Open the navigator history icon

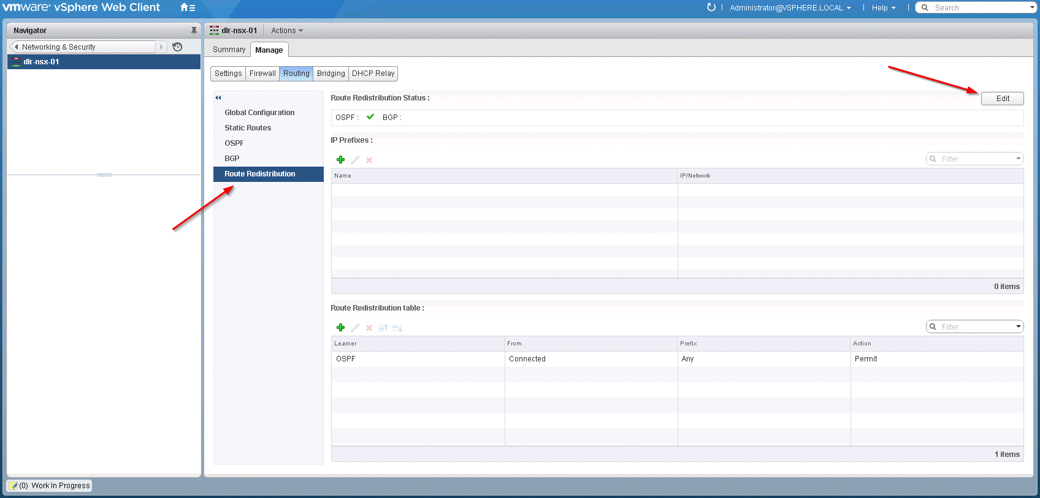177,47
